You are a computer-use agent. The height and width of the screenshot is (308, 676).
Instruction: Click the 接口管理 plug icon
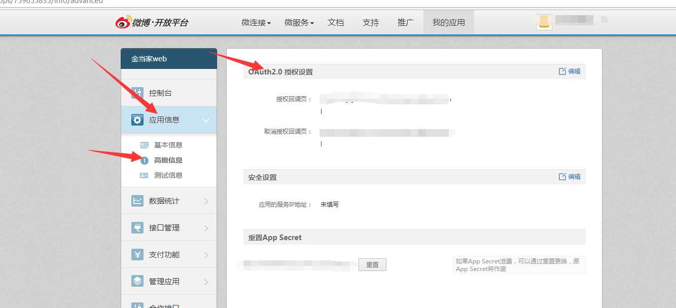pyautogui.click(x=137, y=227)
